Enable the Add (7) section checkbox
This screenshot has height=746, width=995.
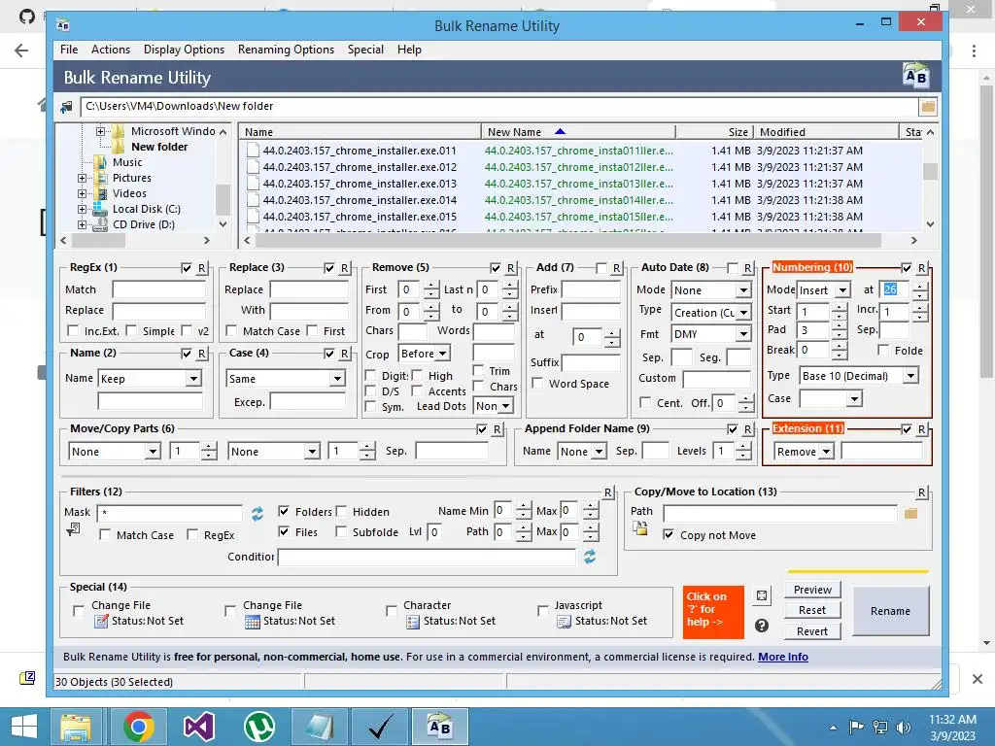[600, 268]
